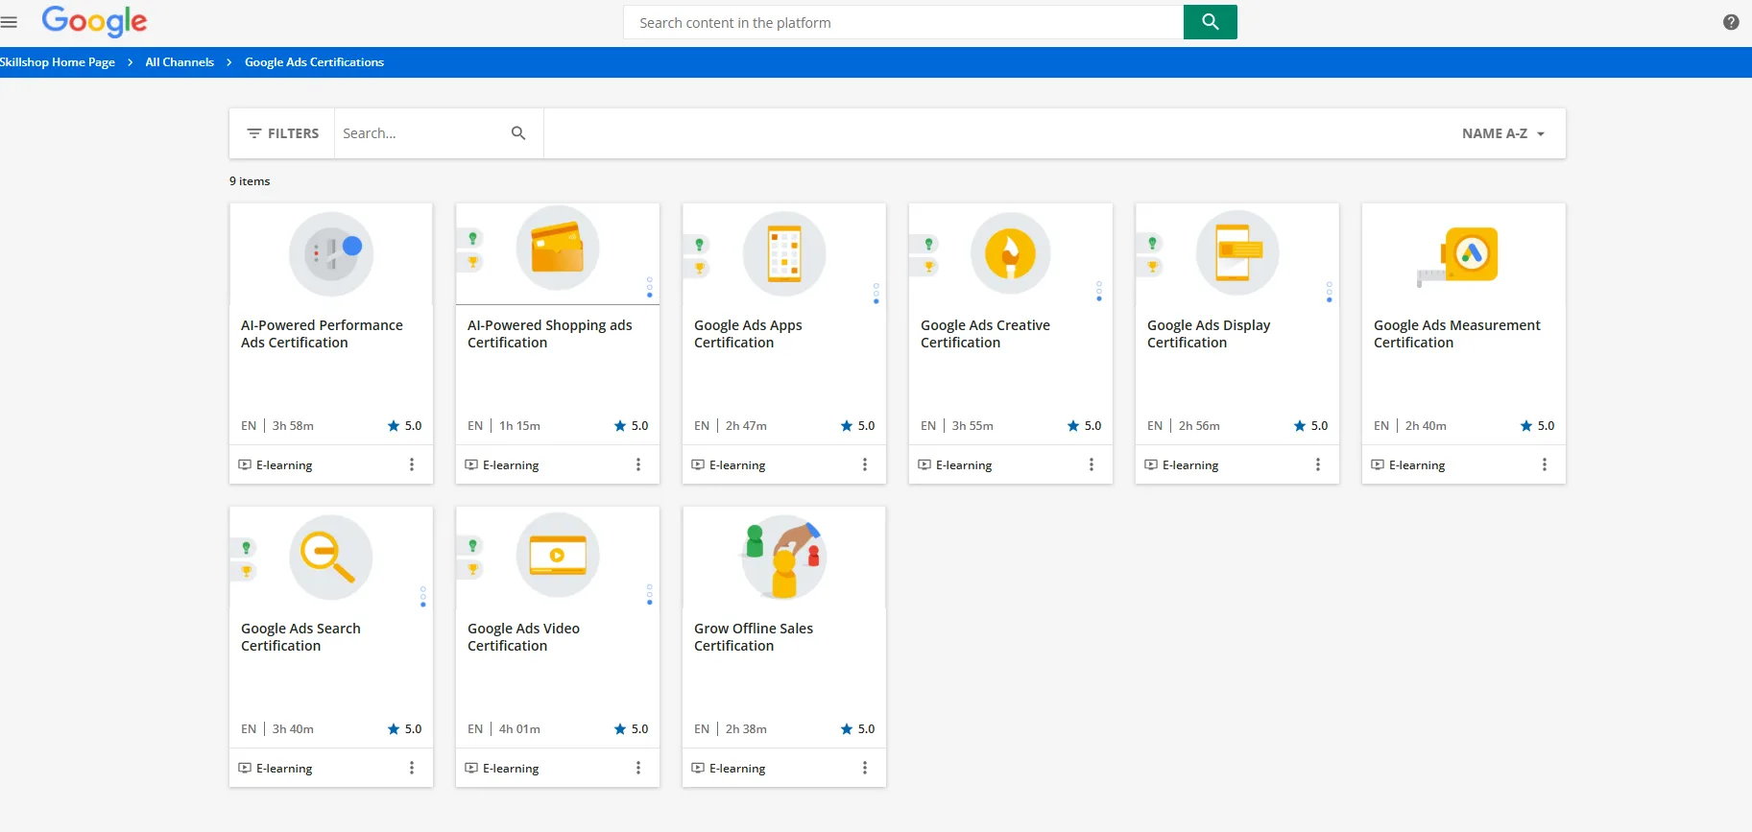The image size is (1752, 832).
Task: Open options menu on Google Ads Creative card
Action: tap(1092, 464)
